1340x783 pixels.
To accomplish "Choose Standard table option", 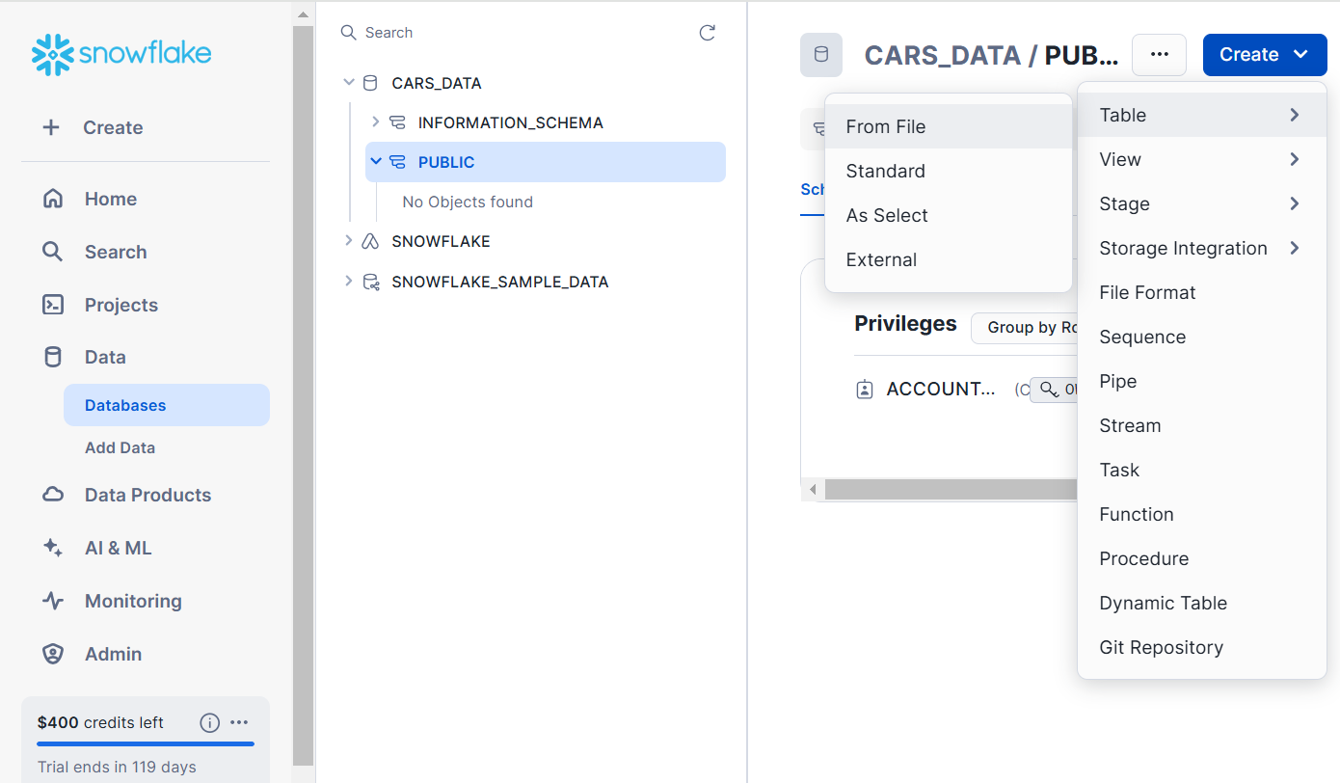I will click(x=949, y=171).
